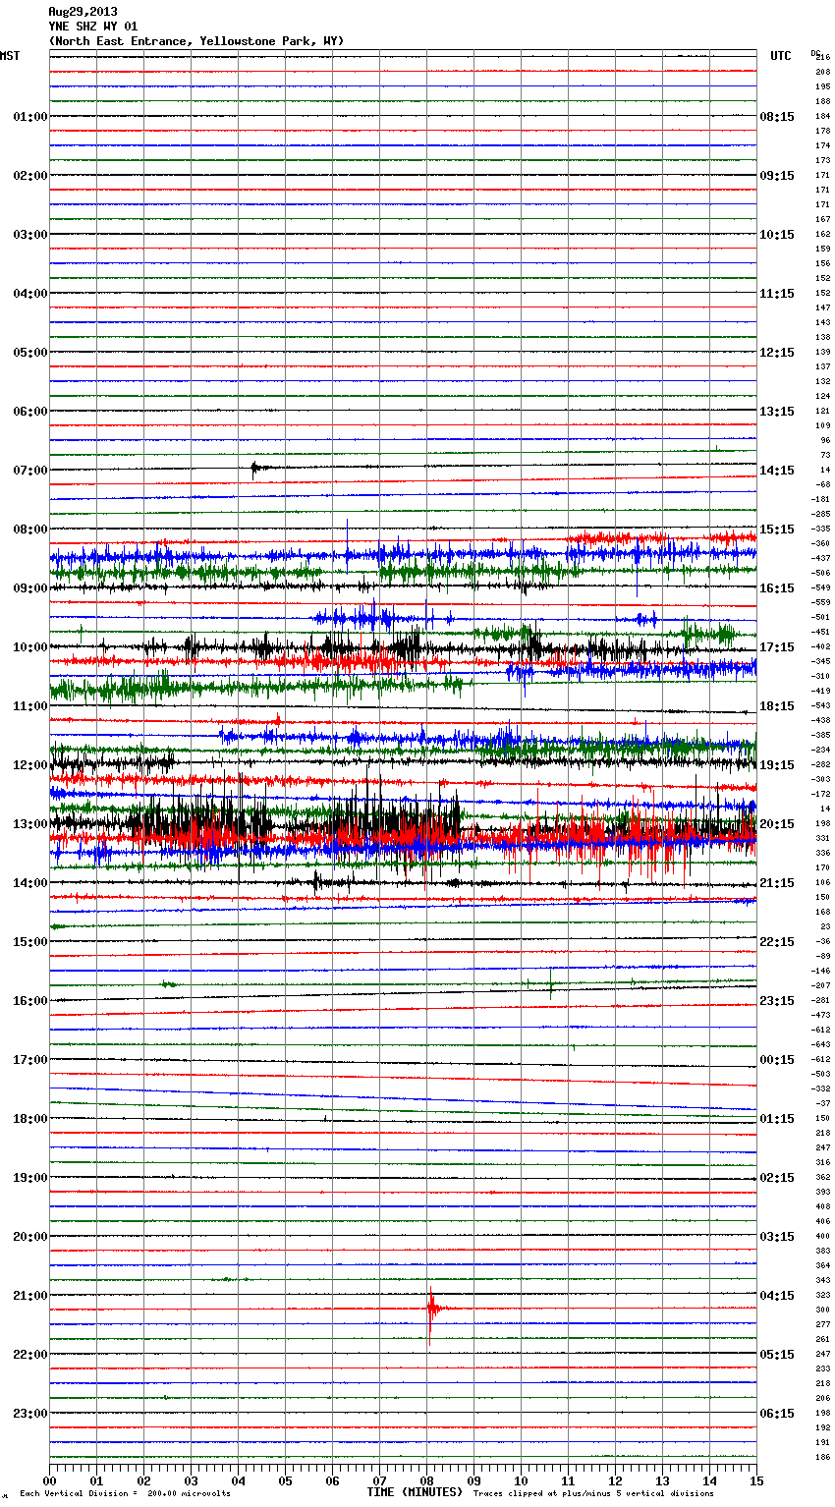Click the 04:15 UTC time label
This screenshot has width=835, height=1507.
coord(777,1296)
